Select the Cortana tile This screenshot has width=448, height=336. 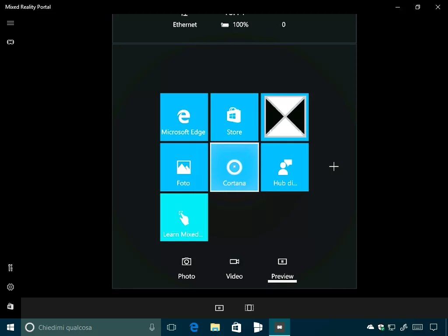(x=234, y=168)
